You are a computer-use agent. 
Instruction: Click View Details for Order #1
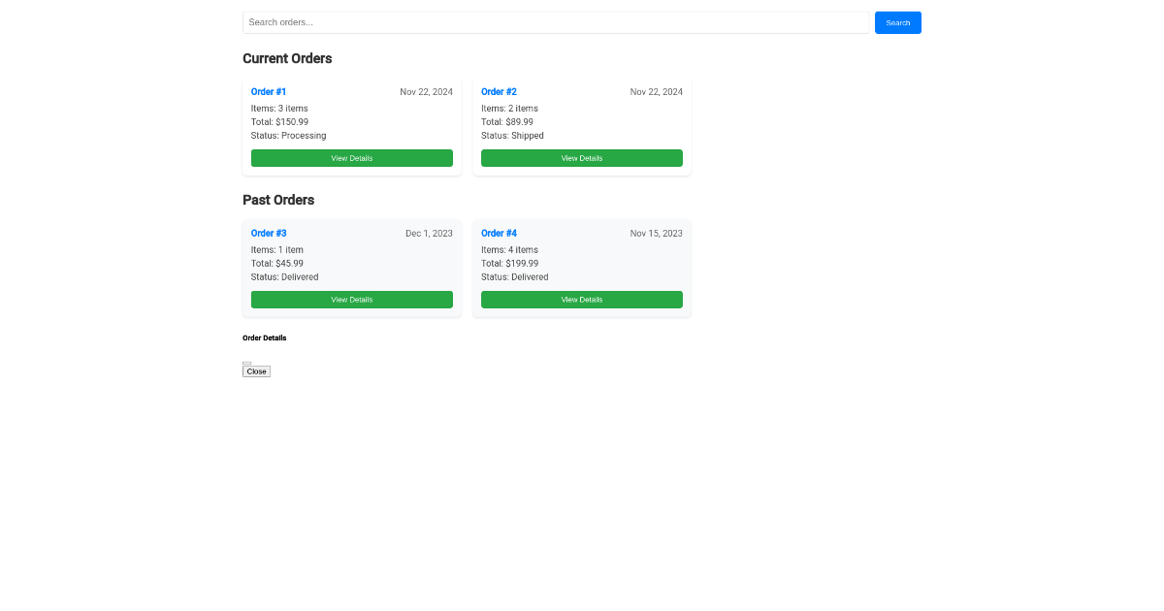(351, 158)
